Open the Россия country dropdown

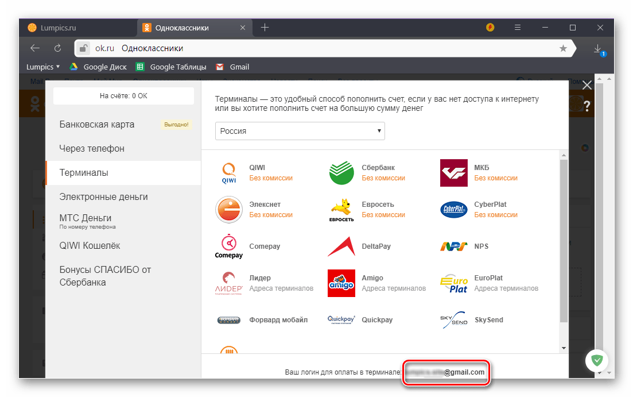300,131
